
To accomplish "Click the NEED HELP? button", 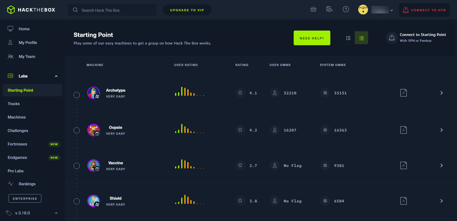I will click(312, 38).
